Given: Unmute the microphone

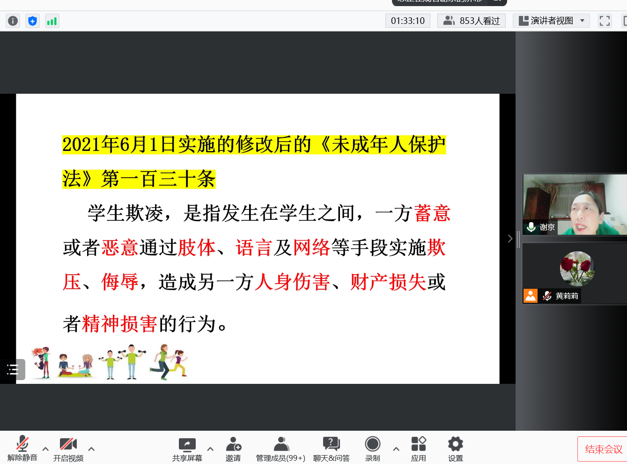Looking at the screenshot, I should click(22, 449).
